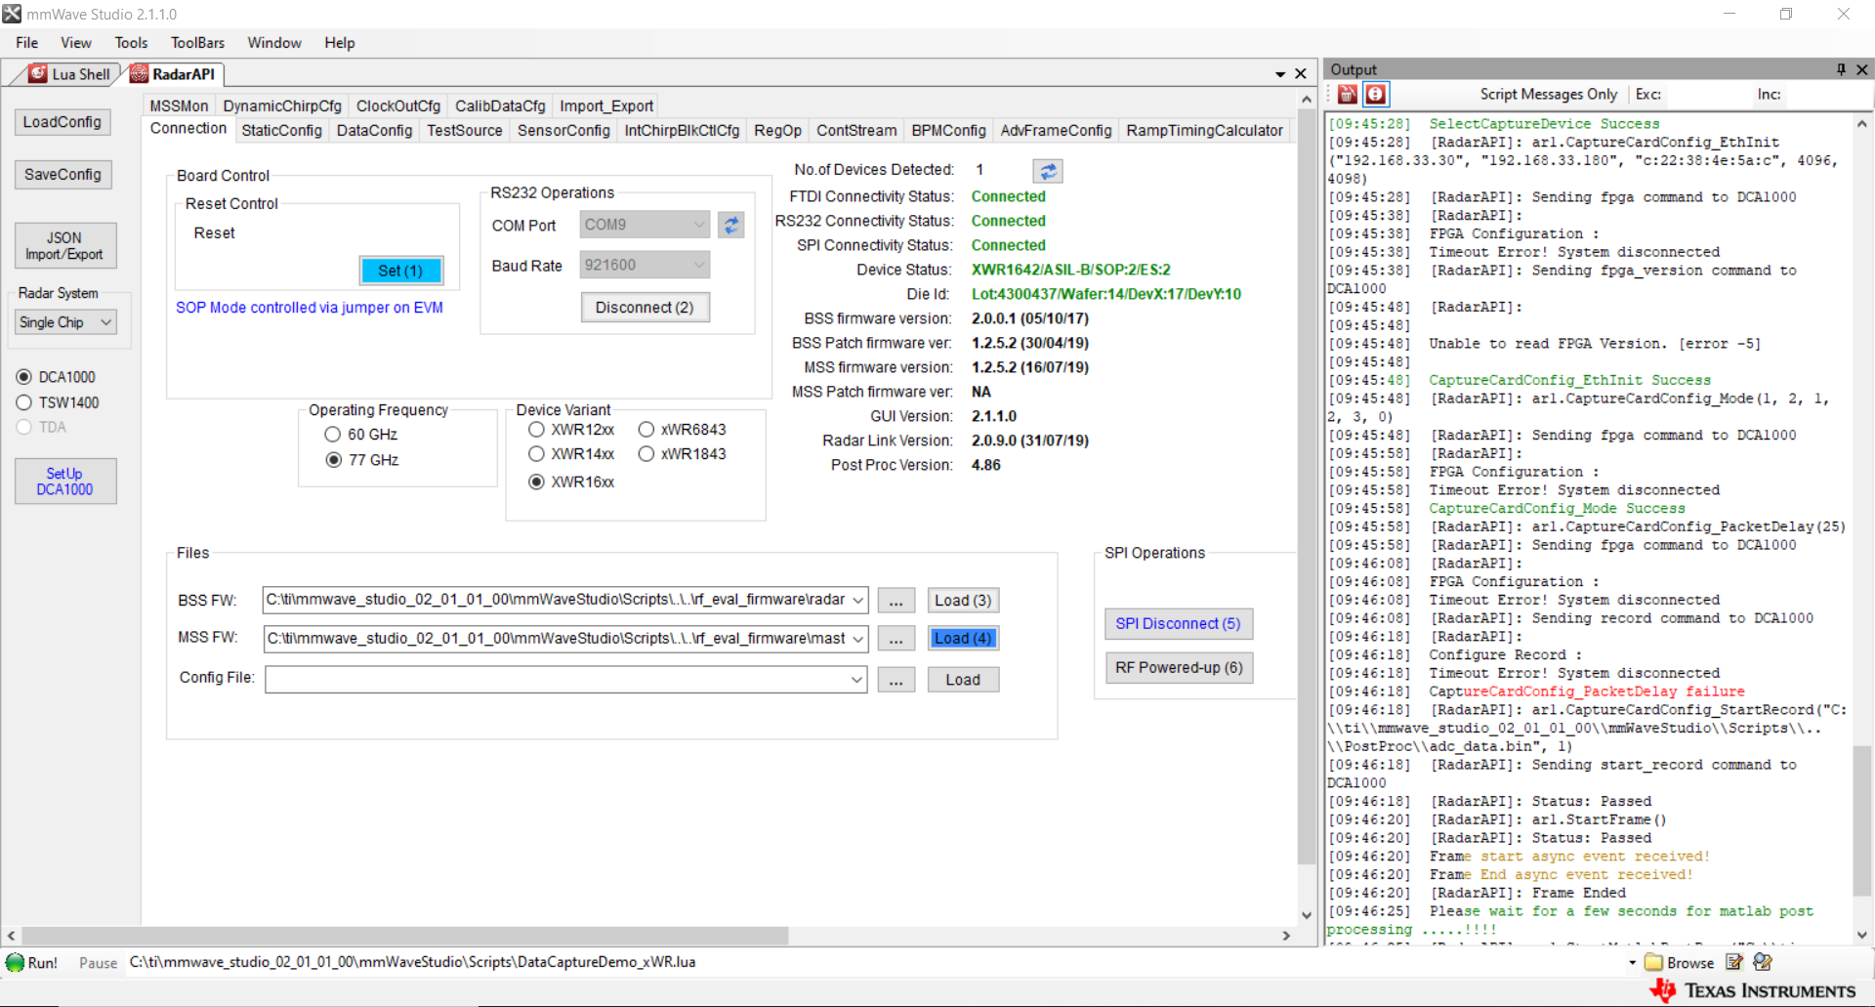Screen dimensions: 1875x1007
Task: Select device variant XWR14xx
Action: point(536,454)
